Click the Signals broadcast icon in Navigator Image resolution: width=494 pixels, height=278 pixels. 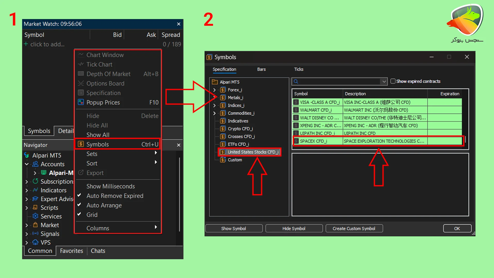[x=36, y=233]
